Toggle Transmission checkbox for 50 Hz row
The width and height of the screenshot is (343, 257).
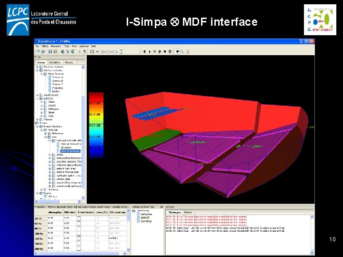click(79, 218)
